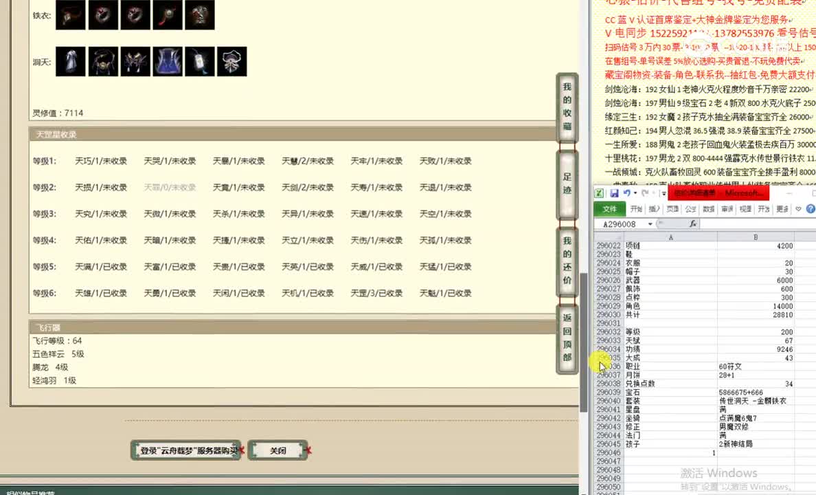Open the 足迹 side panel
Image resolution: width=816 pixels, height=495 pixels.
click(x=566, y=177)
